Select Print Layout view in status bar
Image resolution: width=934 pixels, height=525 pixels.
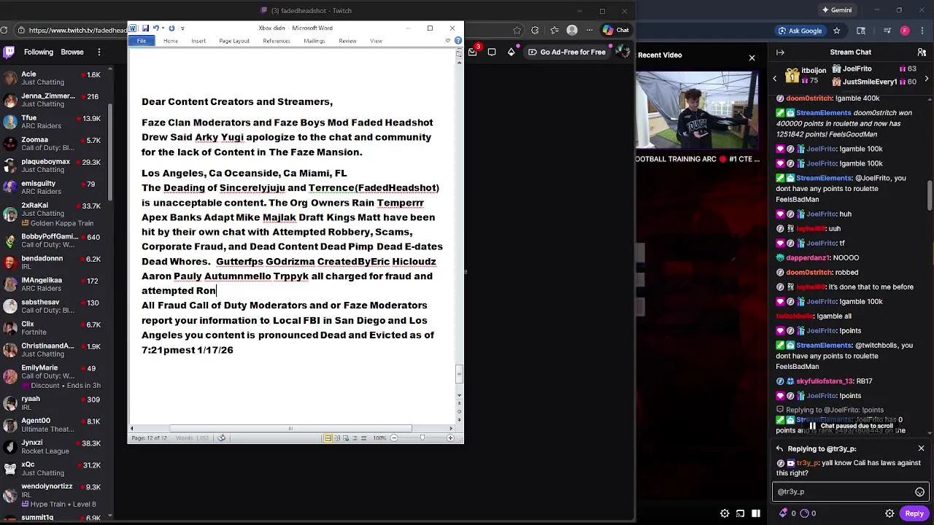pyautogui.click(x=328, y=437)
